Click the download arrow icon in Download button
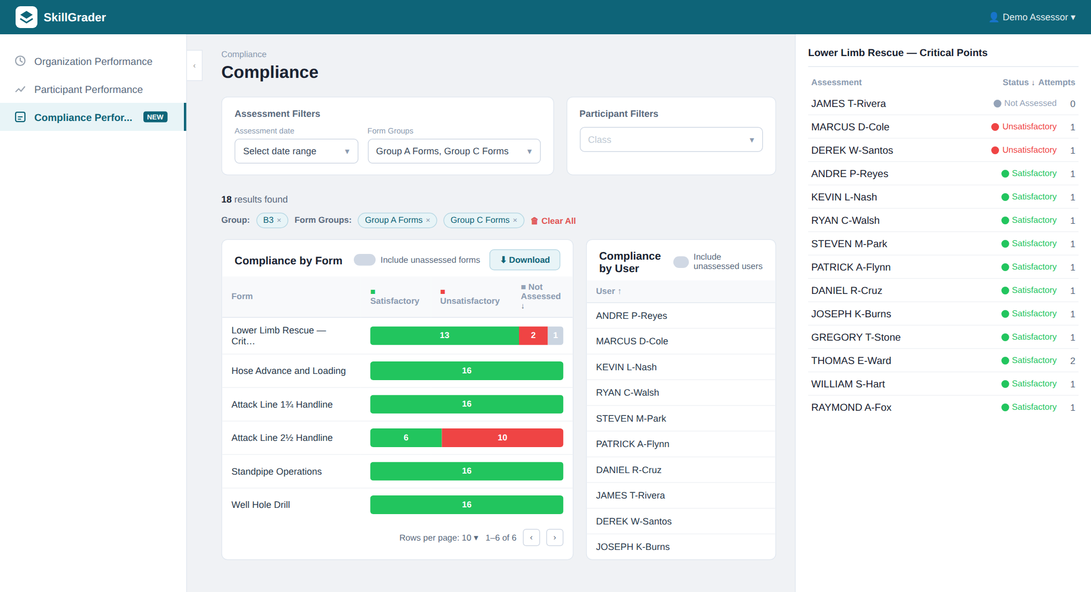The width and height of the screenshot is (1091, 592). (503, 260)
